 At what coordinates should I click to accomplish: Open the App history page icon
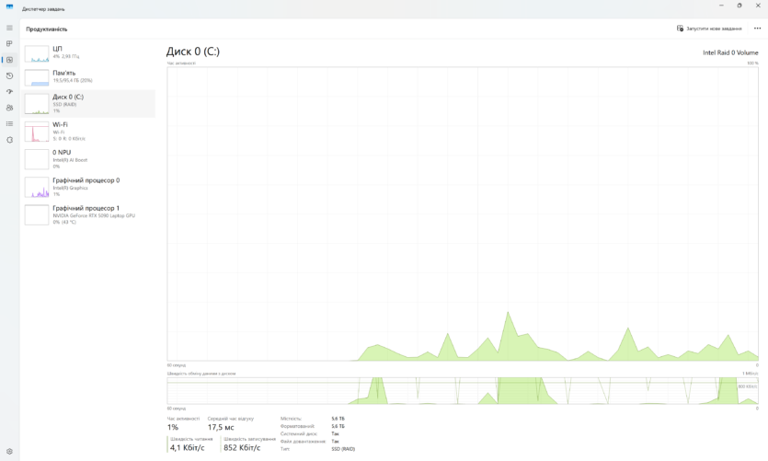tap(9, 76)
